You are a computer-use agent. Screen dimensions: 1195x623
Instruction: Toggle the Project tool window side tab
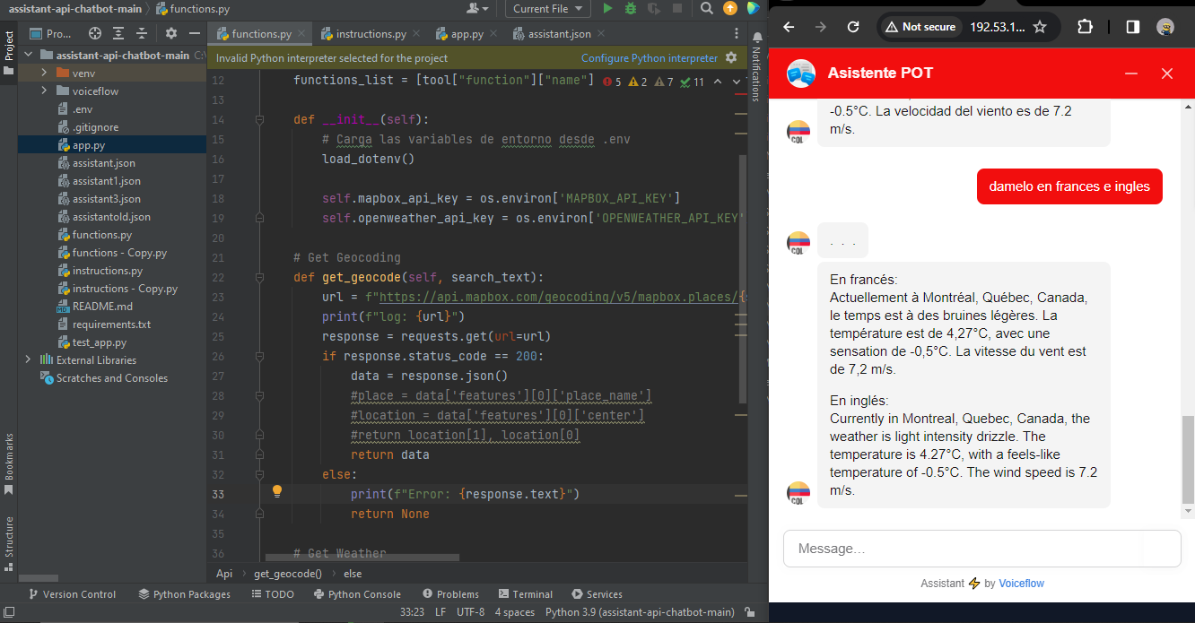pos(9,47)
